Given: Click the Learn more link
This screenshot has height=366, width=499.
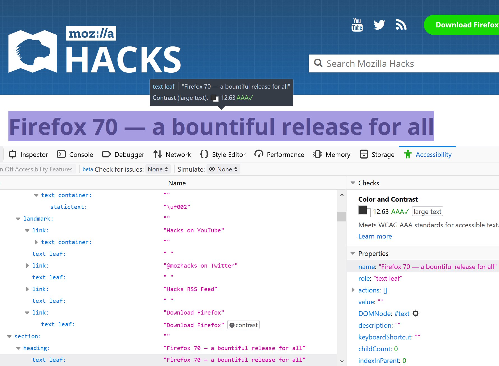Looking at the screenshot, I should coord(375,236).
